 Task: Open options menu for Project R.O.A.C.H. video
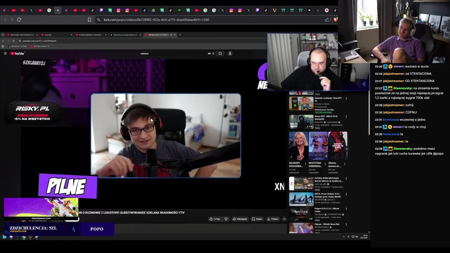(x=346, y=209)
